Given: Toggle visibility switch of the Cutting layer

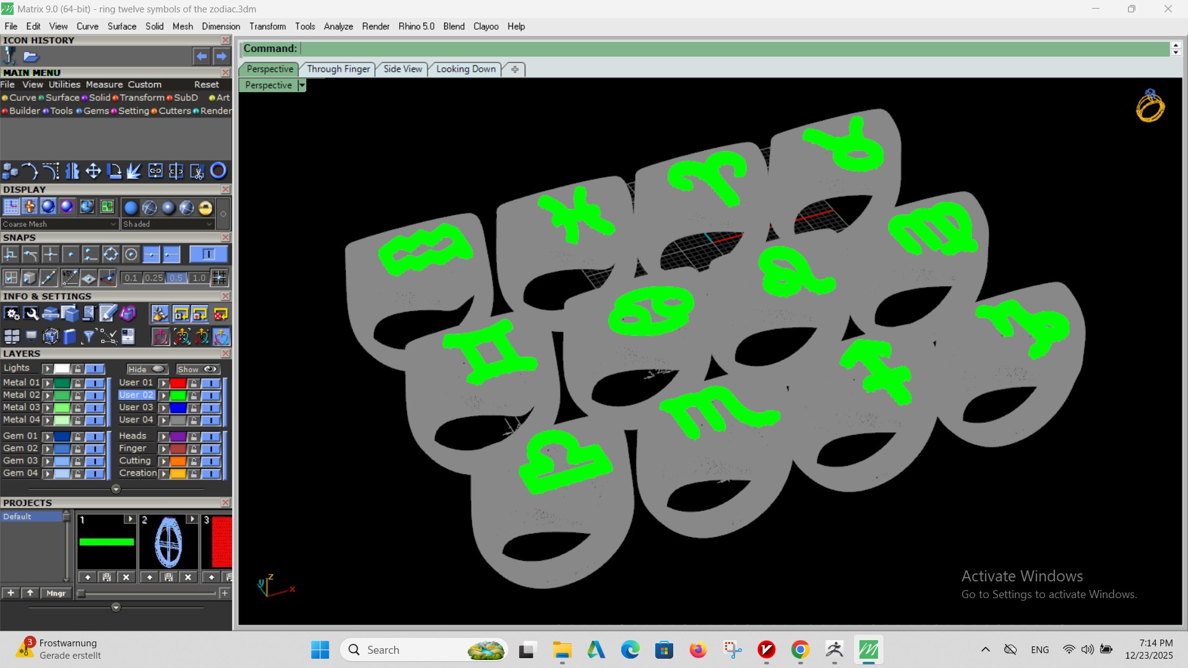Looking at the screenshot, I should coord(211,461).
